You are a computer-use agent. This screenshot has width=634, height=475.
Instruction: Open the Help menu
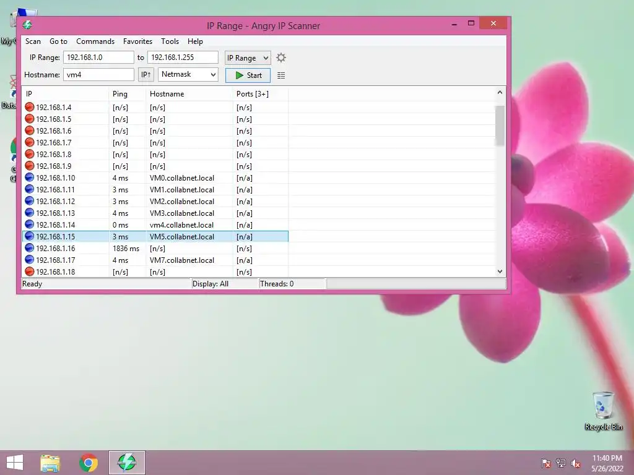195,41
